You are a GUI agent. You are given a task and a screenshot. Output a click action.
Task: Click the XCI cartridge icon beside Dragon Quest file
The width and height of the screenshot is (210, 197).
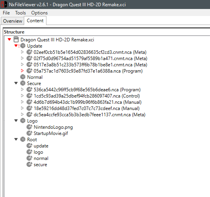point(16,40)
